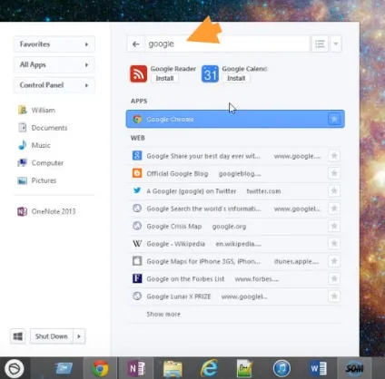Open the Pictures library

pos(37,180)
